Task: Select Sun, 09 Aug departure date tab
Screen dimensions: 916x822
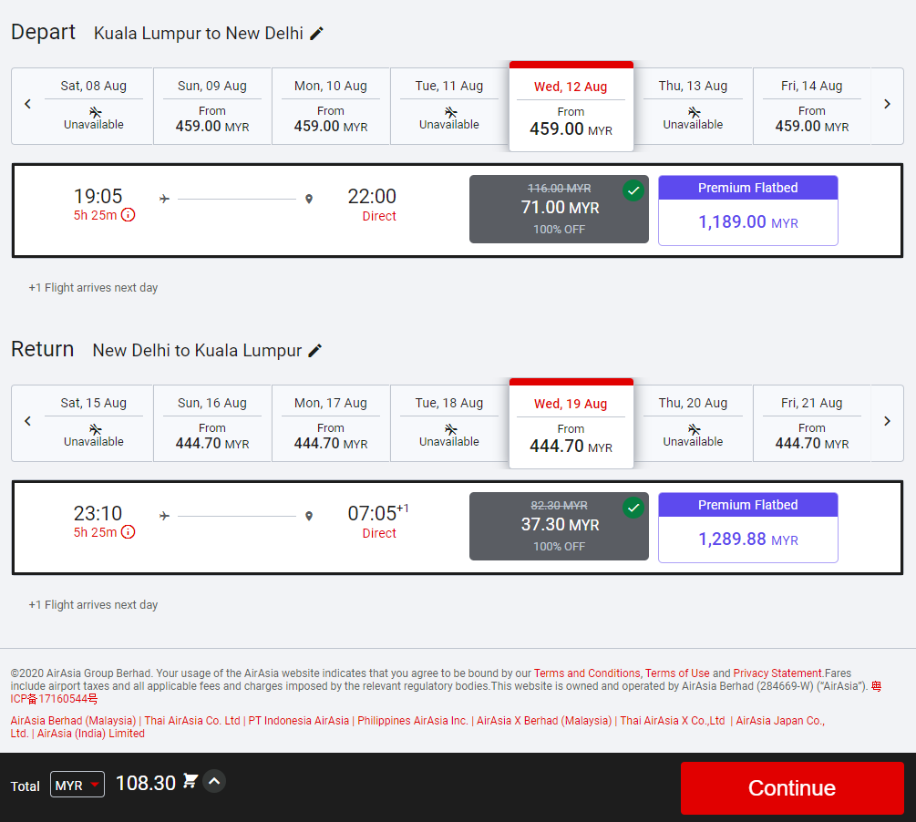Action: pos(212,106)
